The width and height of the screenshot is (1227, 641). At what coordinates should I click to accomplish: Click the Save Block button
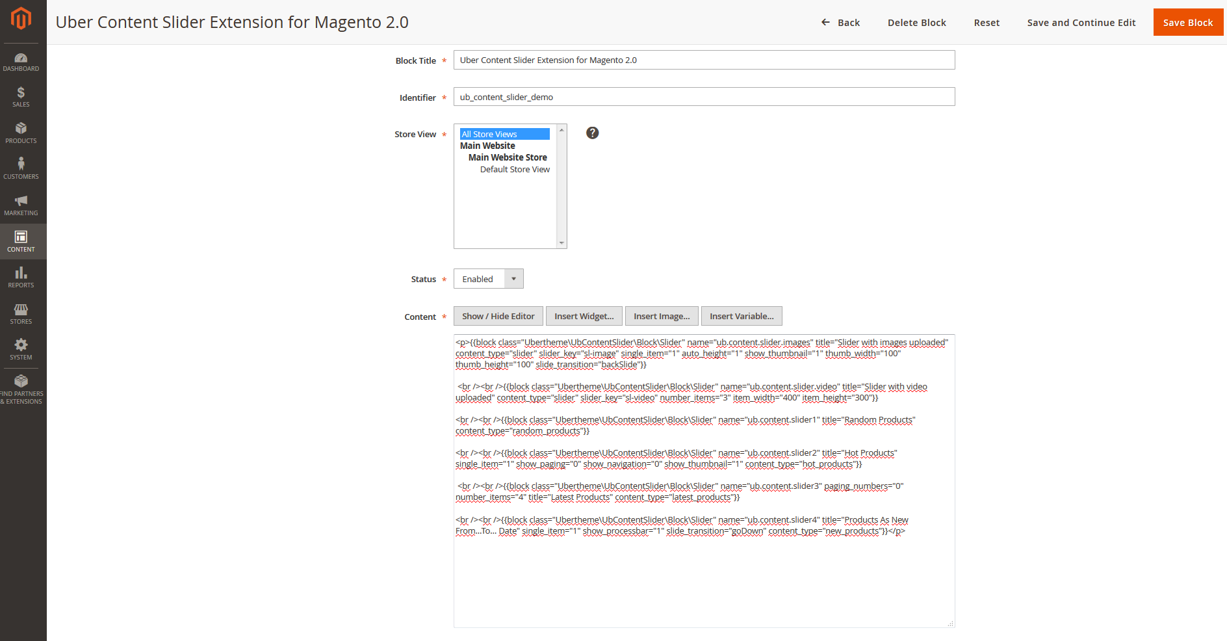pyautogui.click(x=1188, y=22)
